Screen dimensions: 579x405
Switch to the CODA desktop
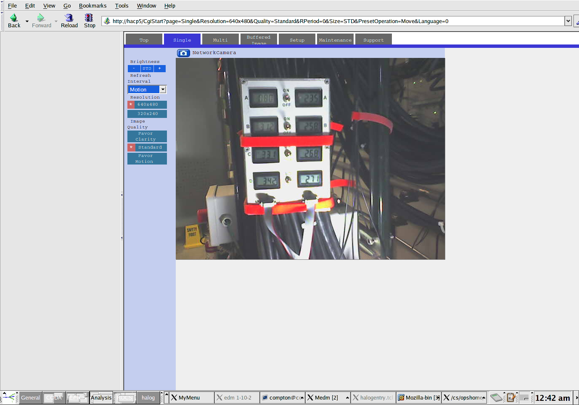pos(54,397)
